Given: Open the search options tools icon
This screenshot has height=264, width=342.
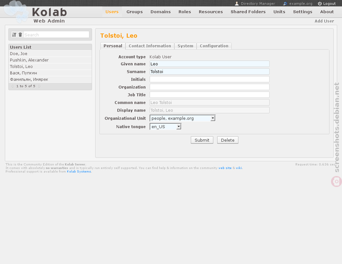Looking at the screenshot, I should tap(14, 35).
